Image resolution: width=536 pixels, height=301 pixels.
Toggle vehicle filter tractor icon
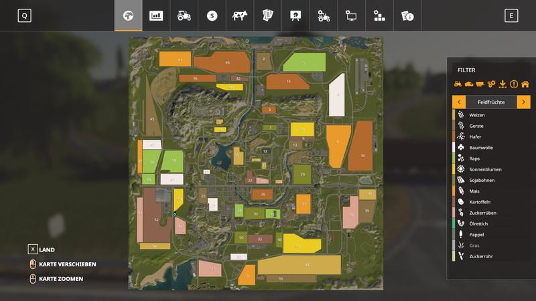[458, 84]
